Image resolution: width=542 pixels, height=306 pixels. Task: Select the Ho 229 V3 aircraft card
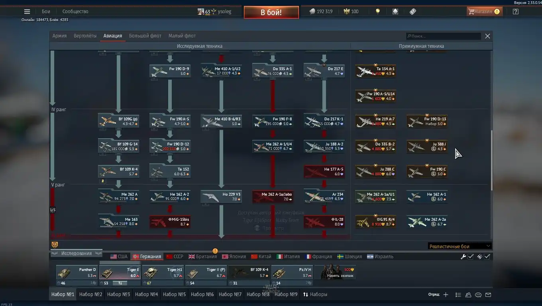click(221, 196)
